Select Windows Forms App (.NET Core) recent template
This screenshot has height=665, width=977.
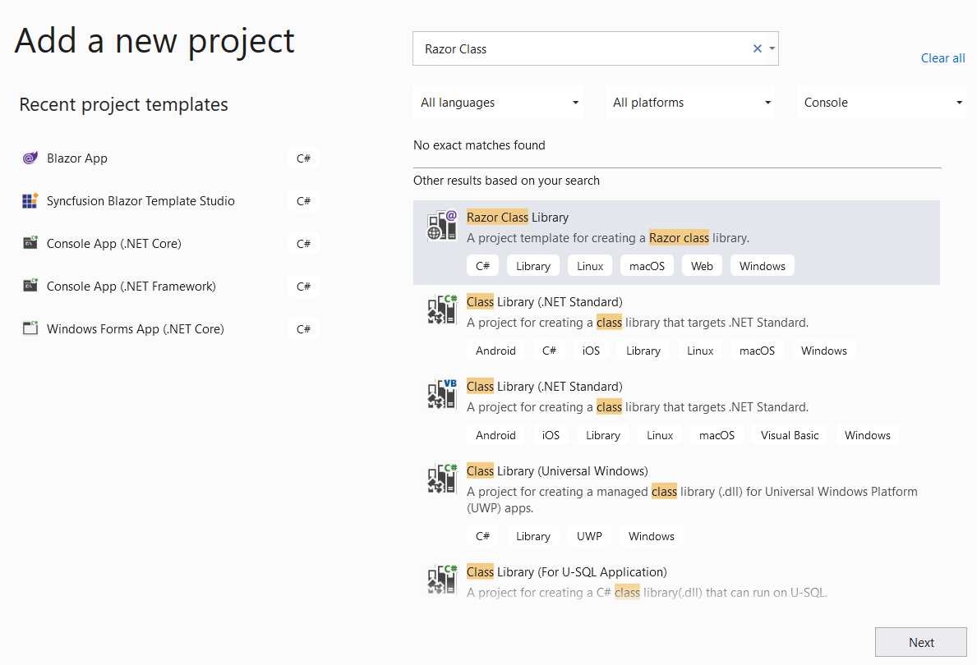pyautogui.click(x=169, y=328)
